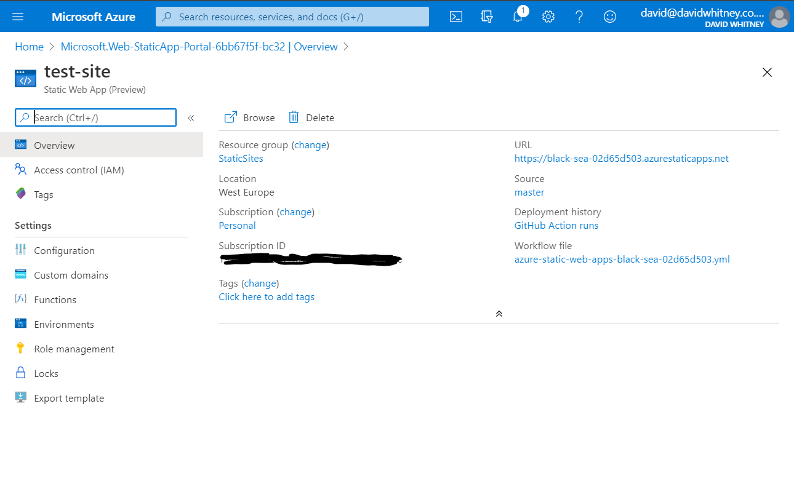The width and height of the screenshot is (794, 484).
Task: Change tags link
Action: coord(260,284)
